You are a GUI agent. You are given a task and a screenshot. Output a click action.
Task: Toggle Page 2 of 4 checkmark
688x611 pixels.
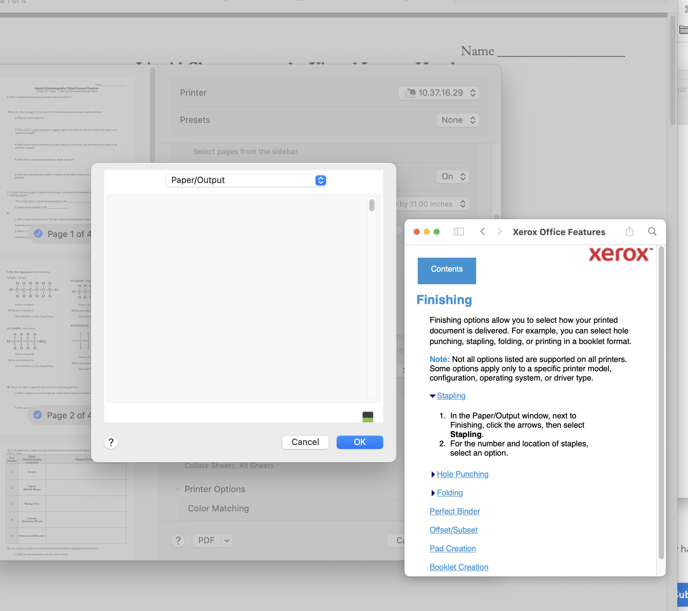point(38,415)
